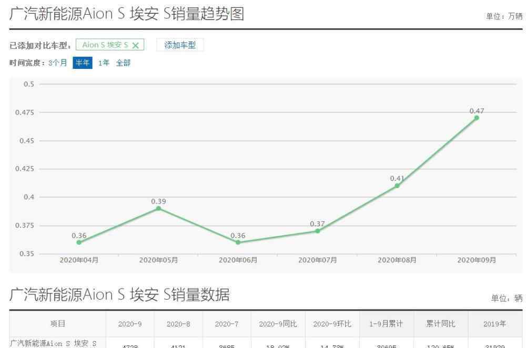Click the 2020-9环比 table header
526x348 pixels.
click(332, 324)
